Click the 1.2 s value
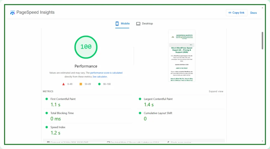Screen dimensions: 270x149 pos(55,133)
